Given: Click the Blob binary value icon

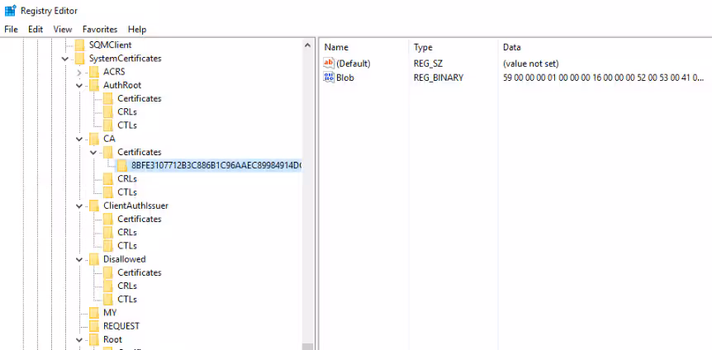Looking at the screenshot, I should 329,78.
